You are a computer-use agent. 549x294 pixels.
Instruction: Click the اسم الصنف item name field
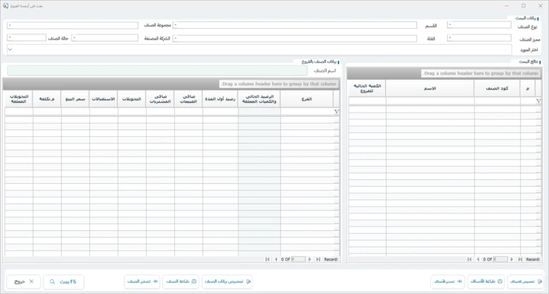(x=157, y=70)
